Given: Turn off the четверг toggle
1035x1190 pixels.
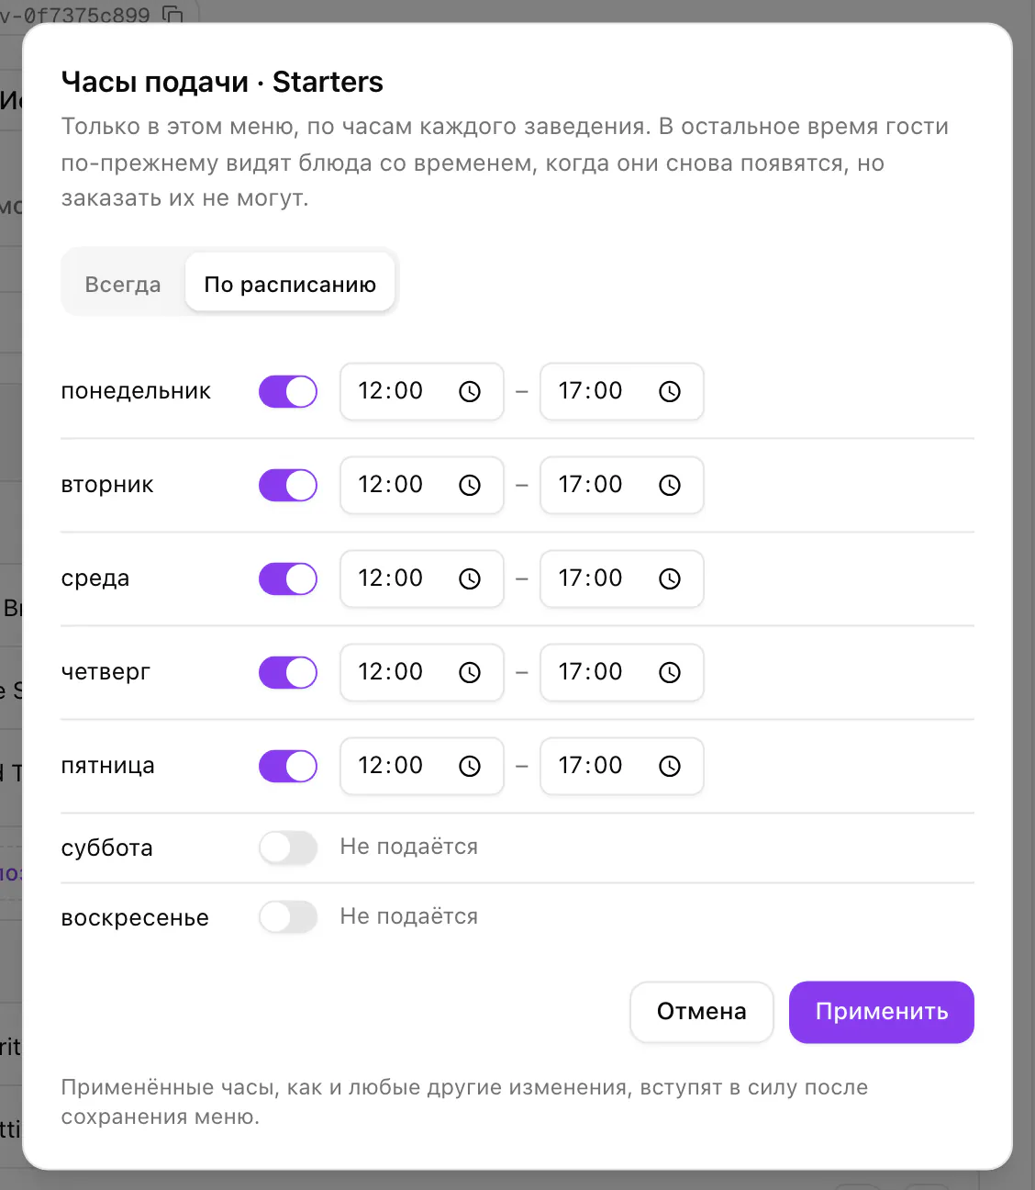Looking at the screenshot, I should tap(288, 673).
